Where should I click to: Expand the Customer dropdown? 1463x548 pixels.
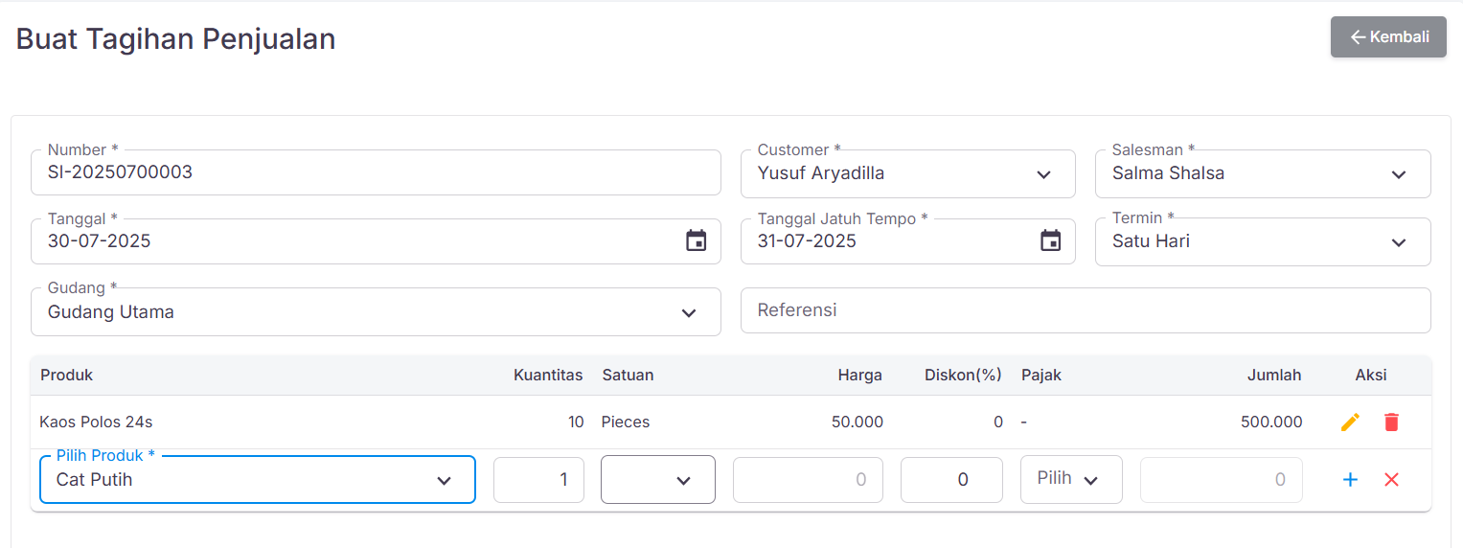[x=1043, y=174]
